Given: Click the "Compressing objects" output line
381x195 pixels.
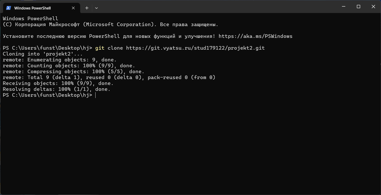Looking at the screenshot, I should pos(73,72).
